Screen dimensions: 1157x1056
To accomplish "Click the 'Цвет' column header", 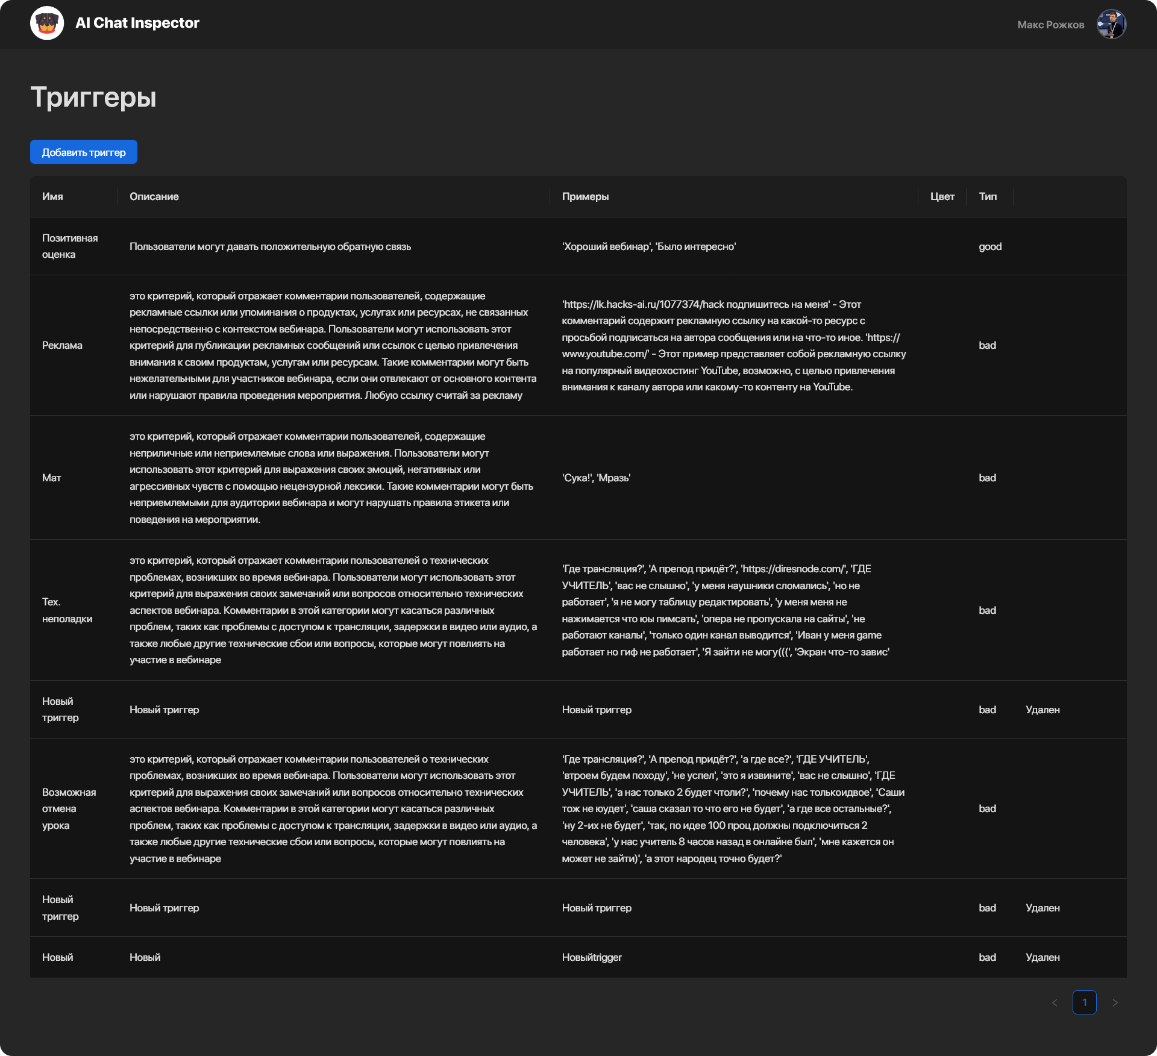I will pyautogui.click(x=942, y=196).
